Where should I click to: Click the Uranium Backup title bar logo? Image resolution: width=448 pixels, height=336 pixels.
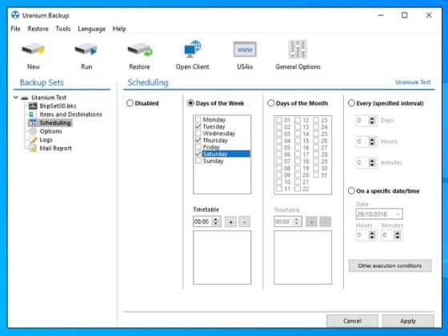15,15
